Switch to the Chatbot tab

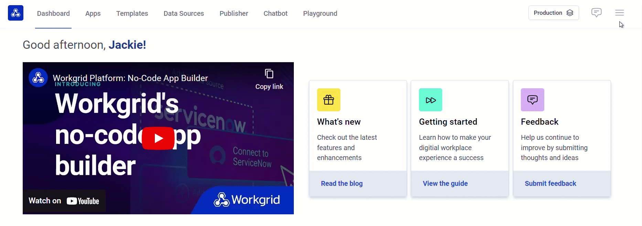pyautogui.click(x=276, y=13)
